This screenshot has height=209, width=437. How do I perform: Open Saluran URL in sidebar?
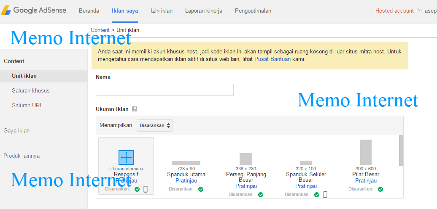(x=27, y=105)
